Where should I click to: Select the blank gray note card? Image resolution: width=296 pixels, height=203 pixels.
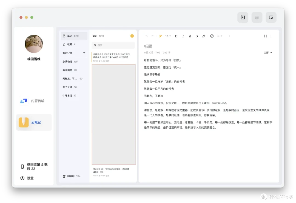[x=114, y=114]
